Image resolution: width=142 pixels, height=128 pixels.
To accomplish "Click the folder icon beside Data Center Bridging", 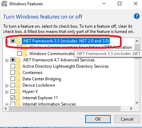I will pos(18,79).
